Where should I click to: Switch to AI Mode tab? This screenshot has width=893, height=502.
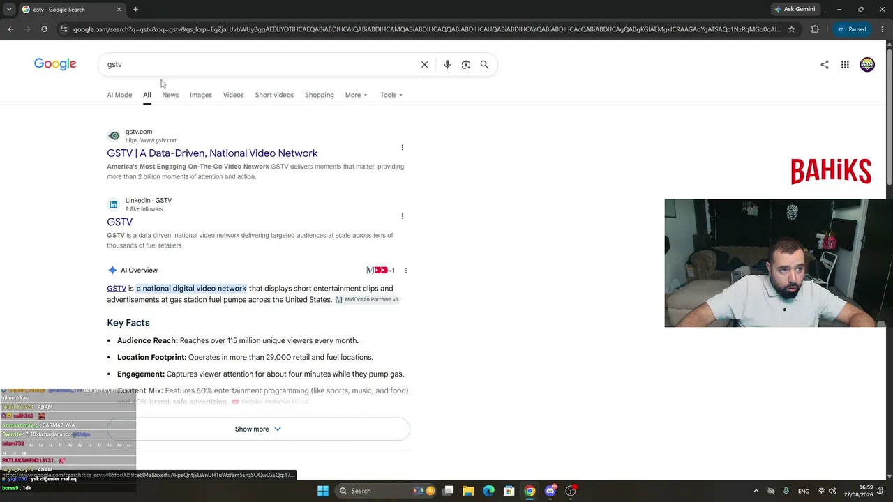(x=119, y=95)
